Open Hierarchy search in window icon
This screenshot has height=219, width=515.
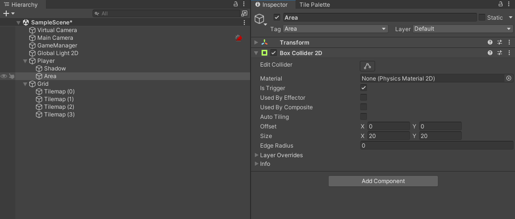(x=244, y=13)
